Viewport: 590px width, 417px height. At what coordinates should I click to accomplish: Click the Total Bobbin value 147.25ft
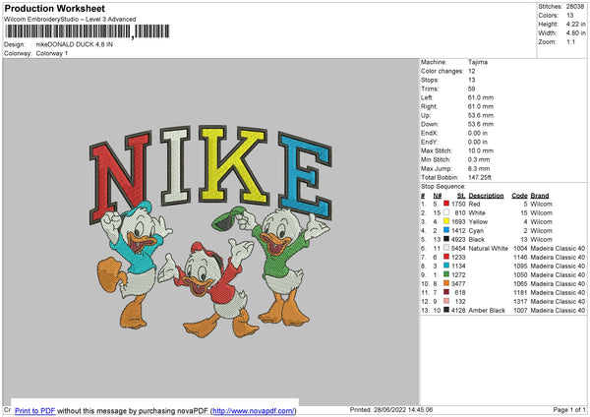(x=480, y=177)
